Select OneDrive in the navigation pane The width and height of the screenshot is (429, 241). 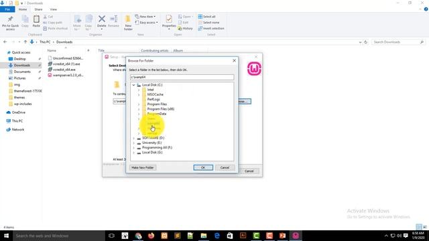click(x=18, y=112)
